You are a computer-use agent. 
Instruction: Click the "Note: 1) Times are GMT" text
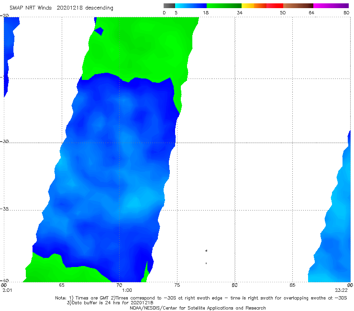82,298
